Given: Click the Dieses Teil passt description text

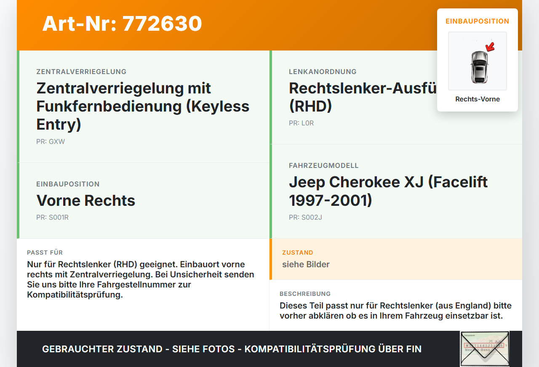Looking at the screenshot, I should (x=395, y=311).
